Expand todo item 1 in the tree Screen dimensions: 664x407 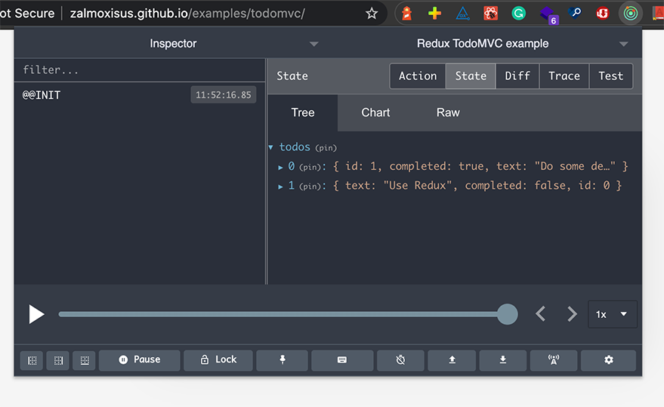tap(280, 187)
